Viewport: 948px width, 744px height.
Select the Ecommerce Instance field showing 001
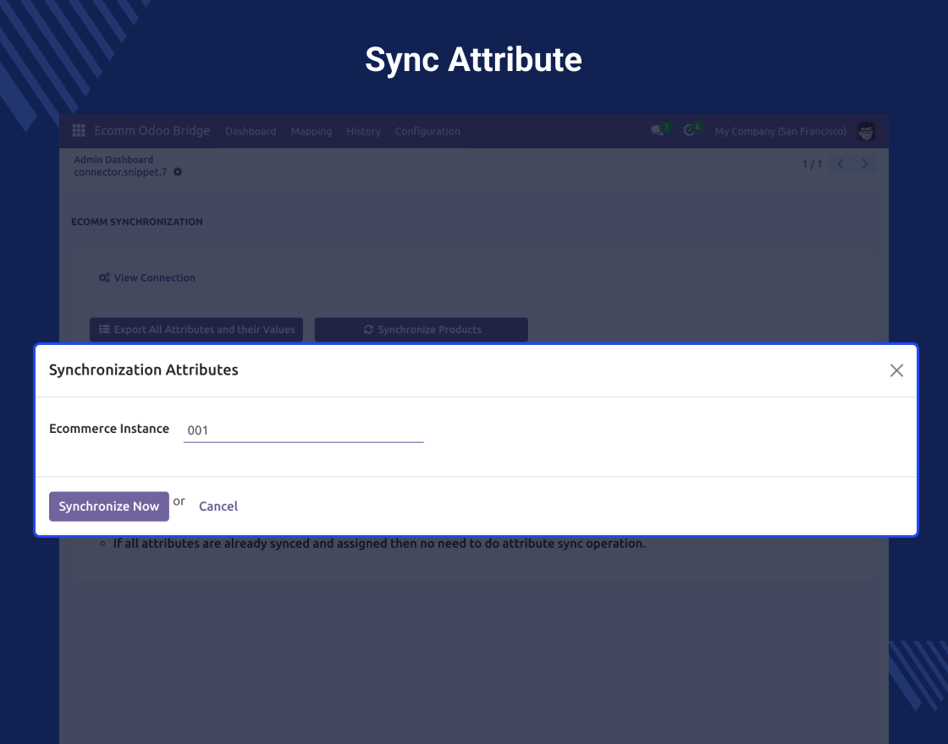click(x=304, y=430)
